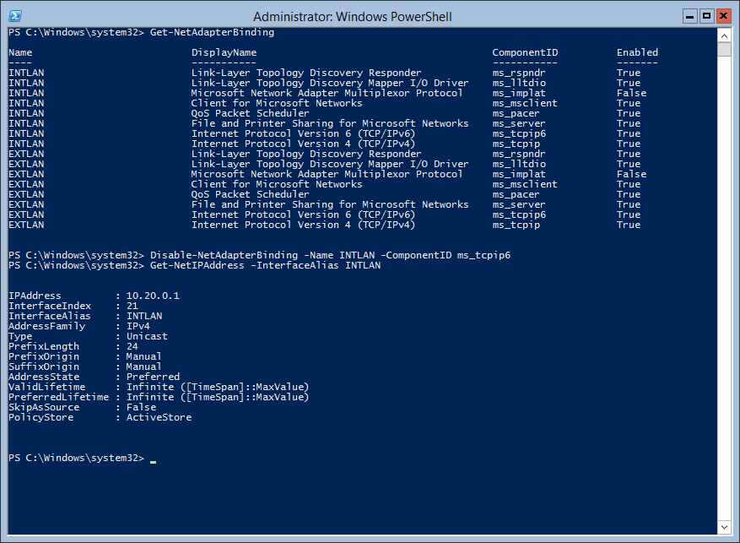Viewport: 740px width, 543px height.
Task: Click the empty command prompt cursor
Action: pos(153,461)
